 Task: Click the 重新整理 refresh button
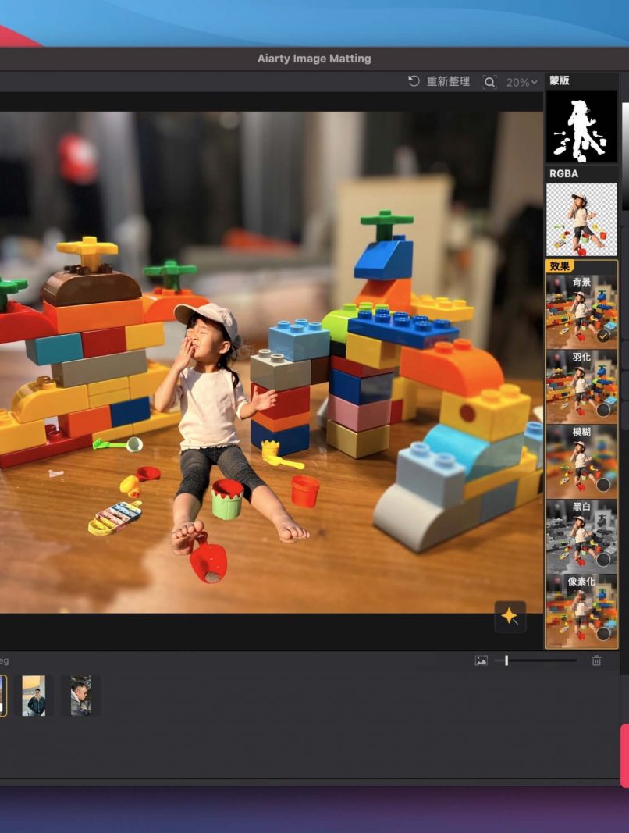[x=448, y=81]
